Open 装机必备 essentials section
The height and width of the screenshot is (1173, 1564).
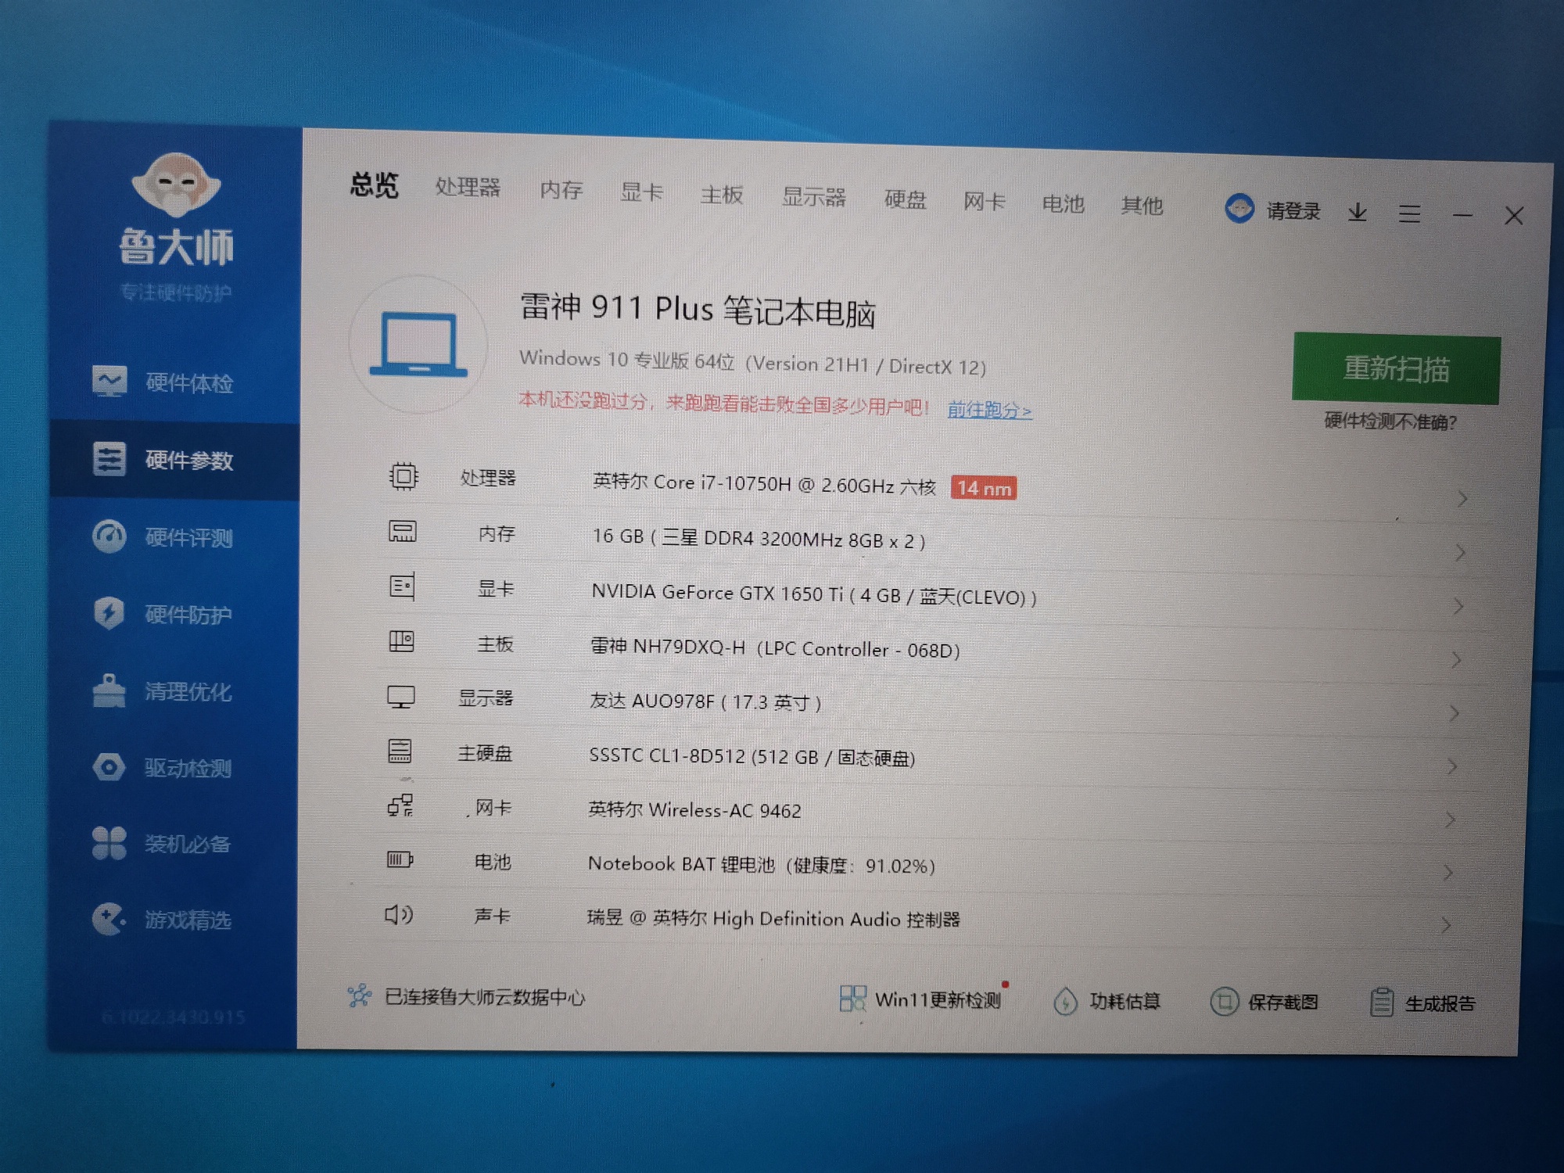[x=174, y=843]
